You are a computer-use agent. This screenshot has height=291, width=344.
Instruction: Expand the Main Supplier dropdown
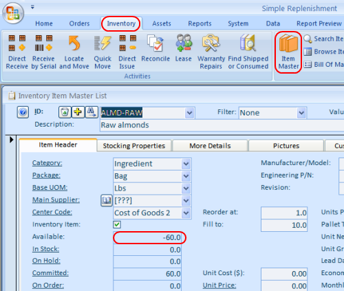(186, 201)
